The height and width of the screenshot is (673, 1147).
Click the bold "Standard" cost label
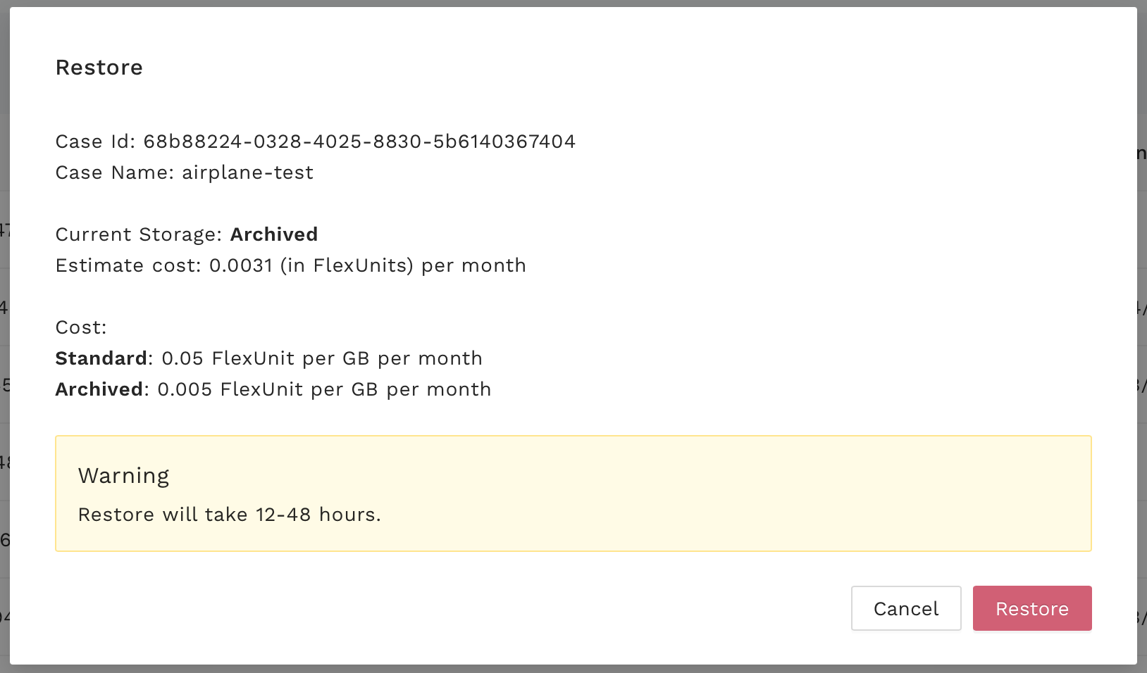101,358
